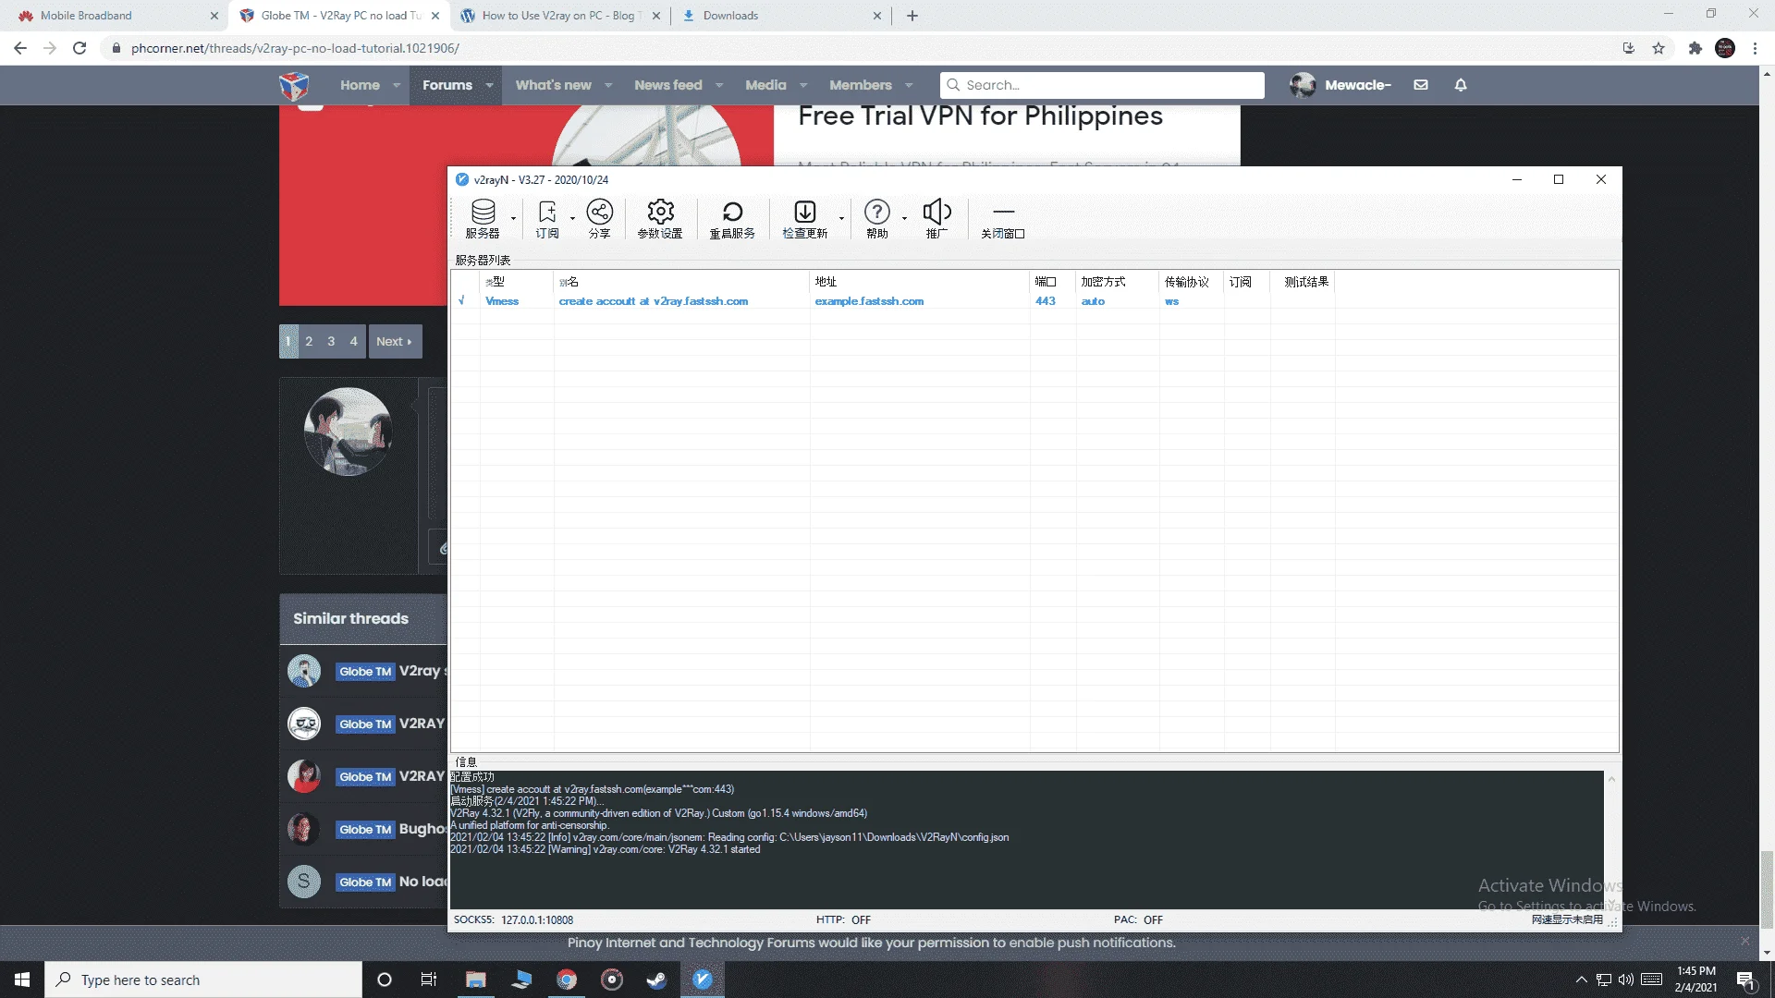Image resolution: width=1775 pixels, height=998 pixels.
Task: Expand the Check Updates (检查更新) dropdown arrow
Action: click(841, 219)
